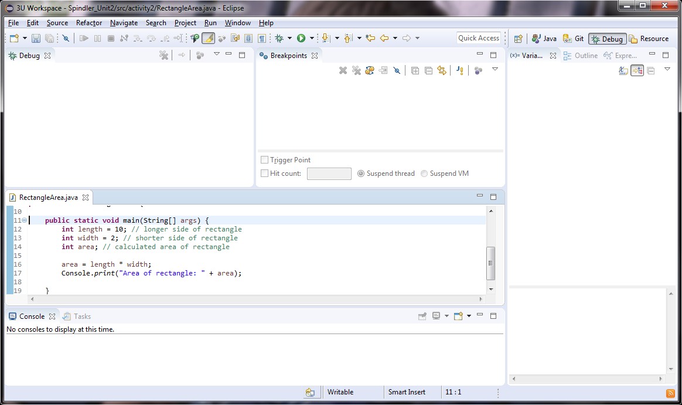Screen dimensions: 682x405
Task: Open the Refactor menu
Action: coord(89,23)
